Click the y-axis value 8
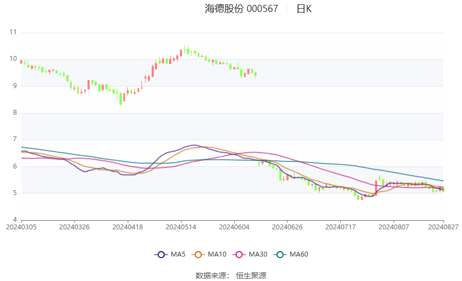The width and height of the screenshot is (462, 281). (x=15, y=113)
